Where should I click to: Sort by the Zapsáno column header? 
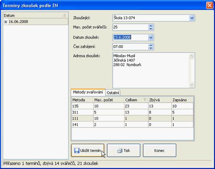182,100
